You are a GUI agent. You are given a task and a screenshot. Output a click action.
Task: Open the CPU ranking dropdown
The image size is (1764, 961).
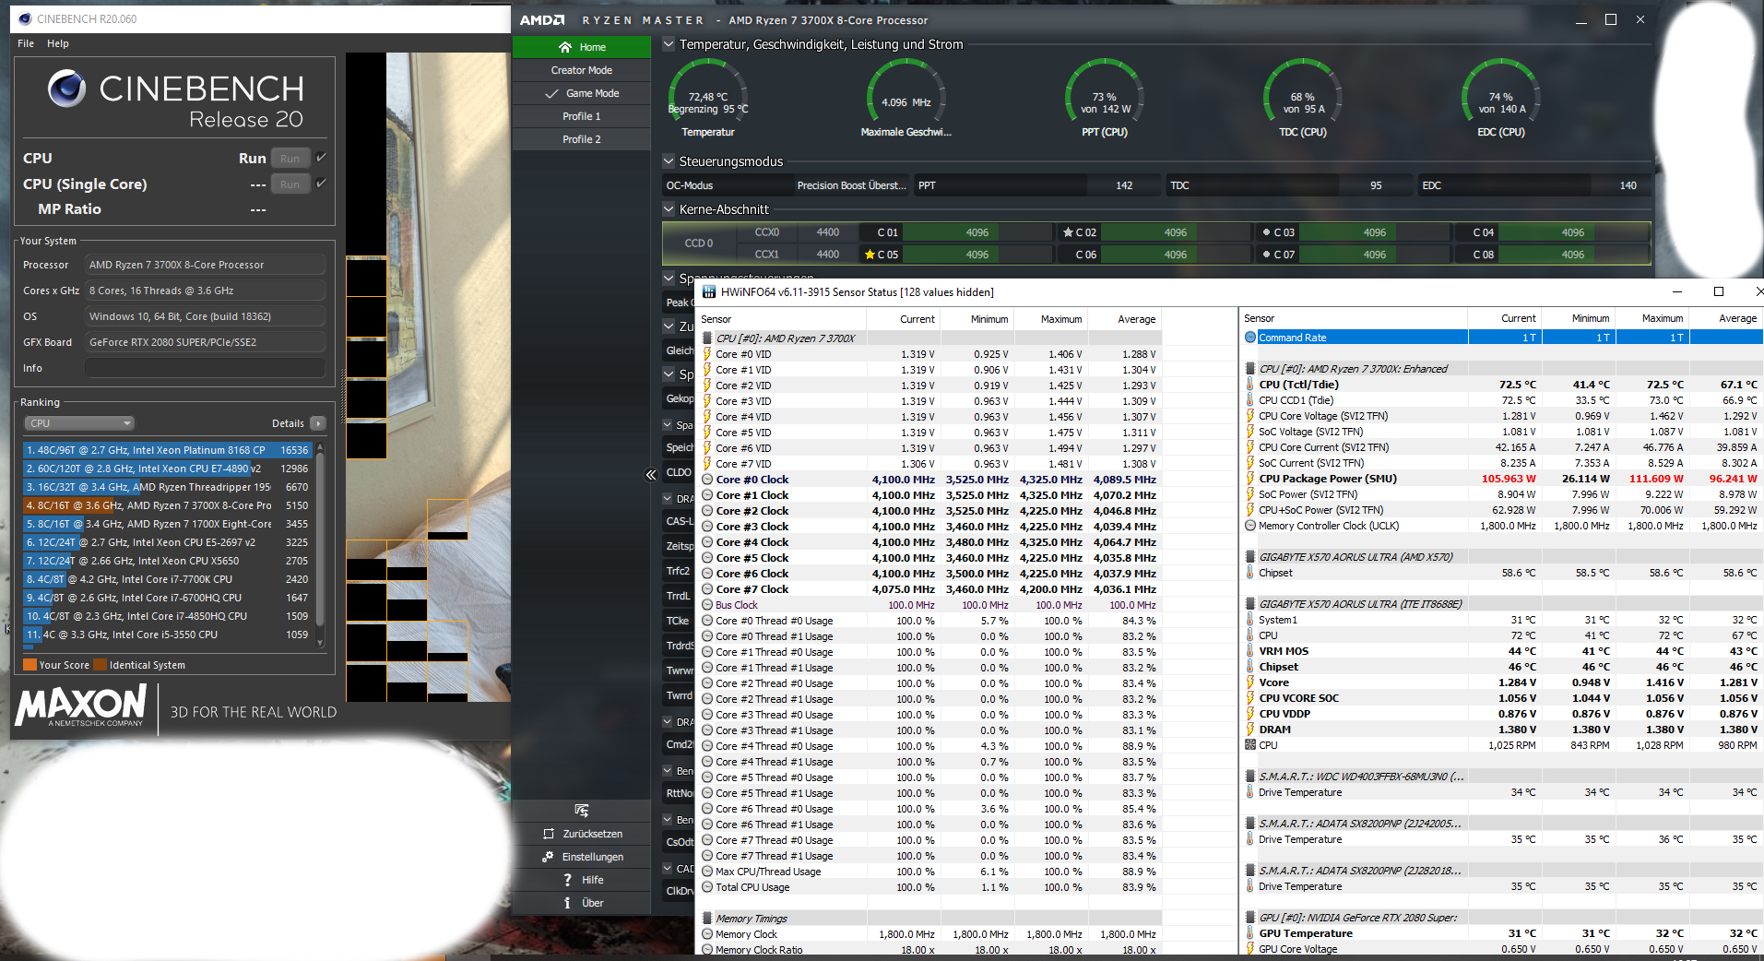point(79,423)
